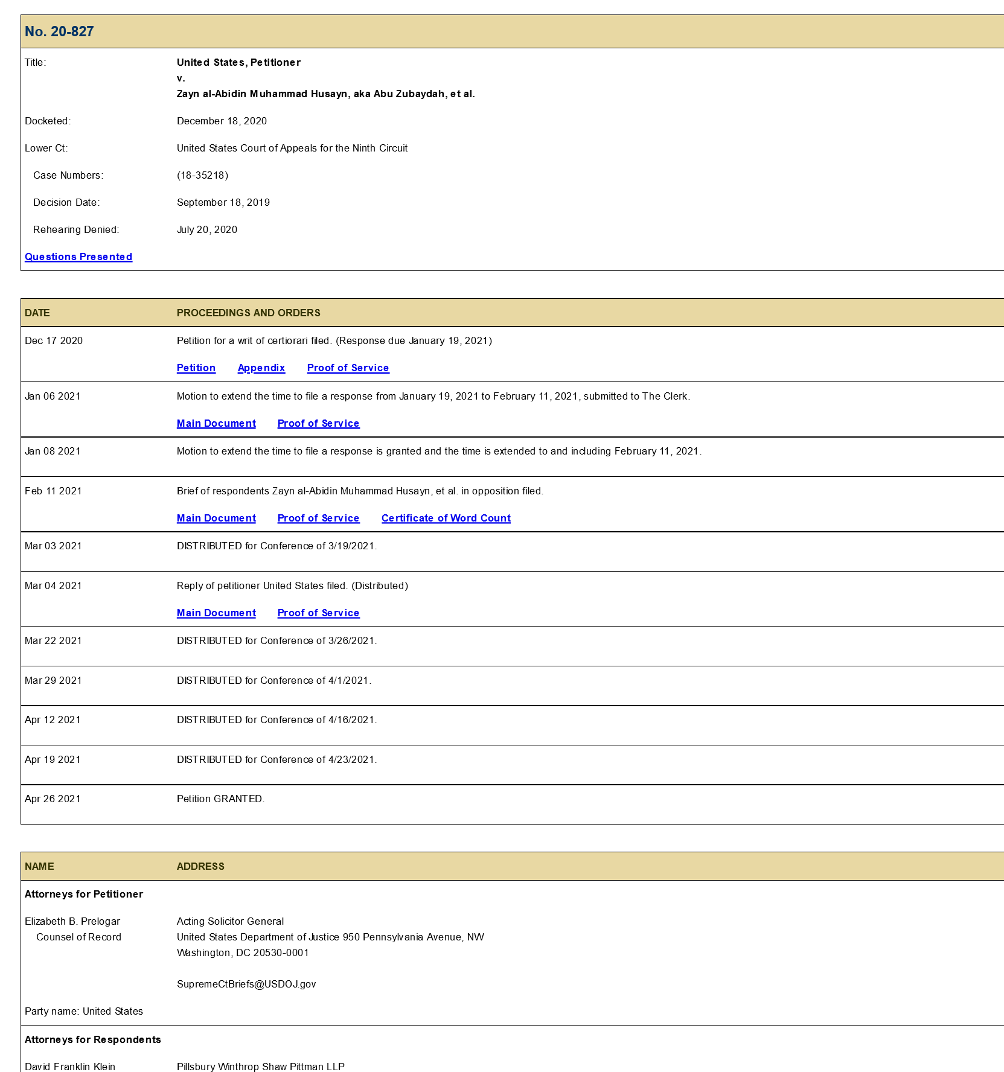Click attorney name Elizabeth B. Prelogar
Viewport: 1004px width, 1072px height.
tap(72, 921)
